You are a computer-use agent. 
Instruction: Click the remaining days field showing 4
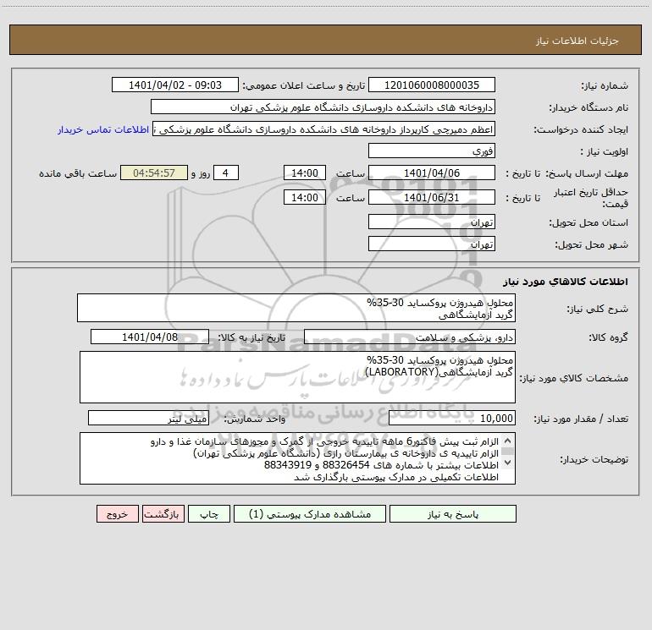coord(226,173)
